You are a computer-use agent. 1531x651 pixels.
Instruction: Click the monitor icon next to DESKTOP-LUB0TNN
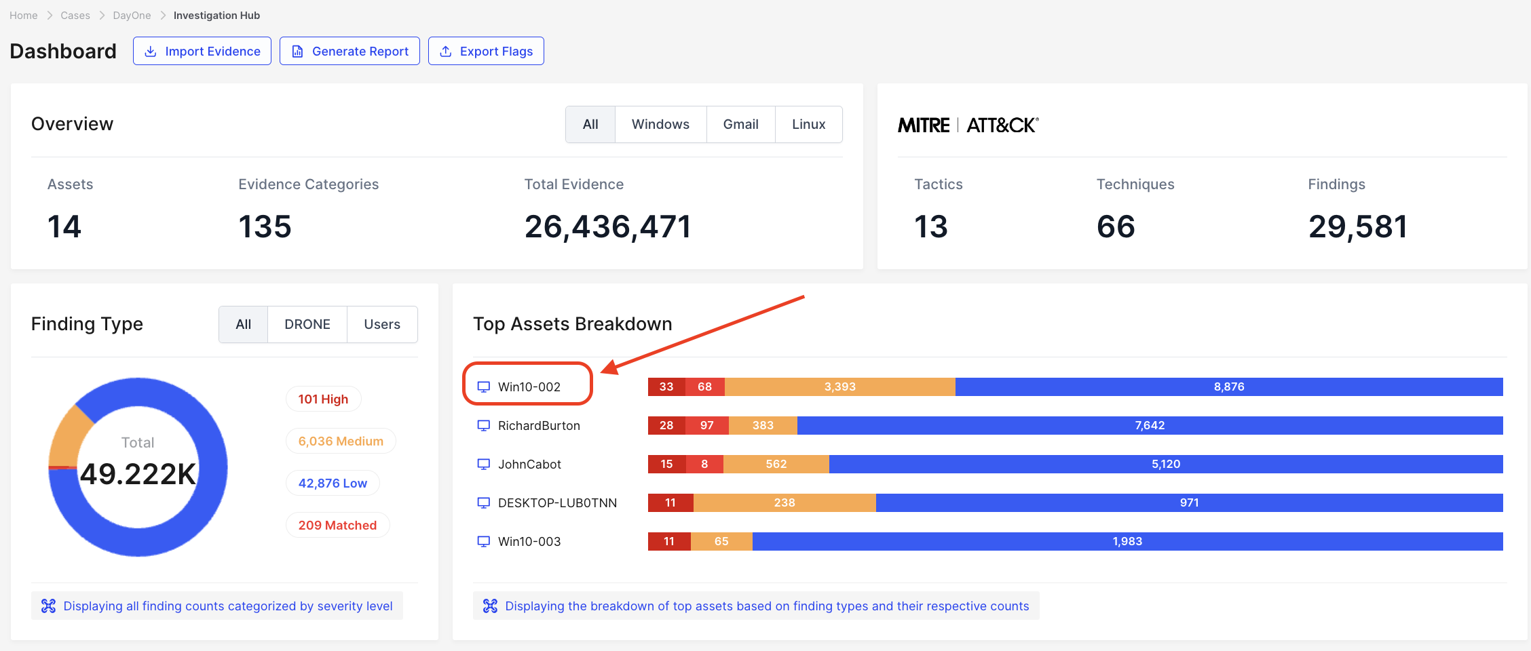point(483,502)
